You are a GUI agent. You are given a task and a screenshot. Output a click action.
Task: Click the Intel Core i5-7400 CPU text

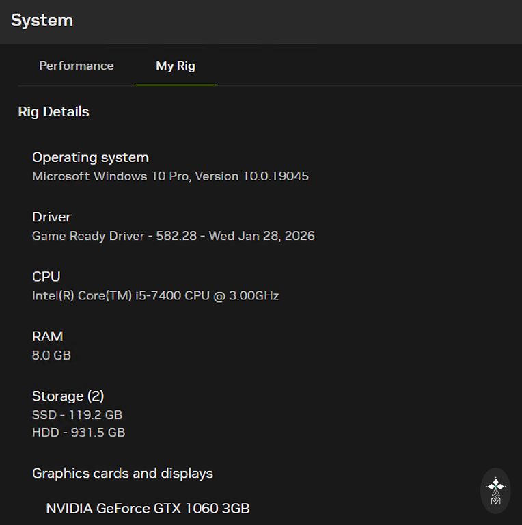pos(155,296)
